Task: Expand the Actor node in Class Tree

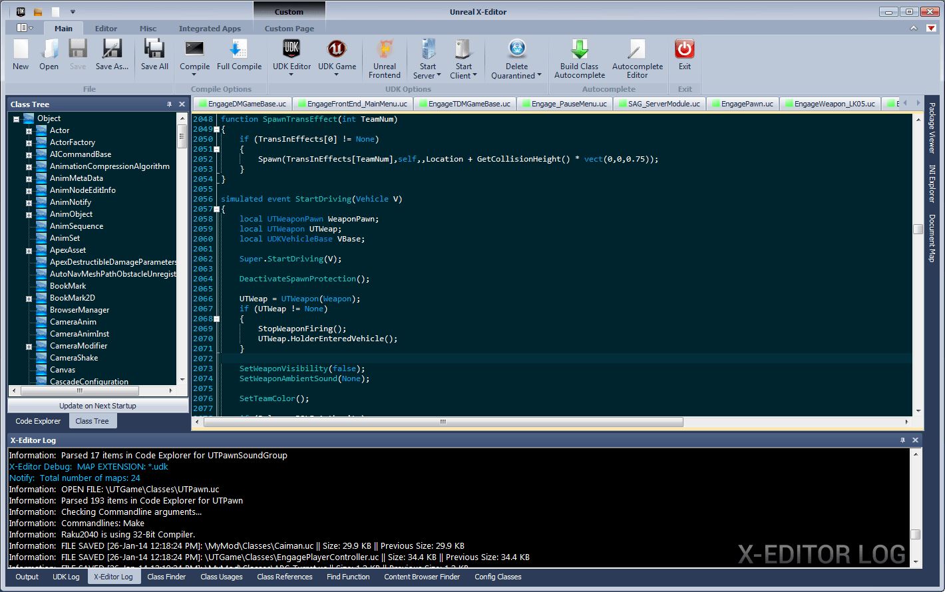Action: tap(28, 130)
